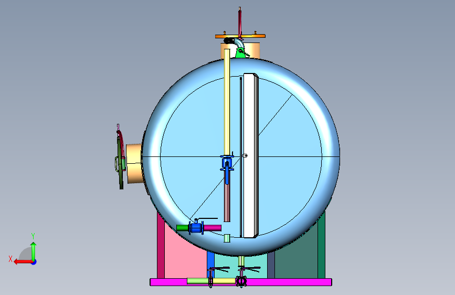Select the blue ball valve on the side outlet
Image resolution: width=455 pixels, height=295 pixels.
tap(196, 227)
